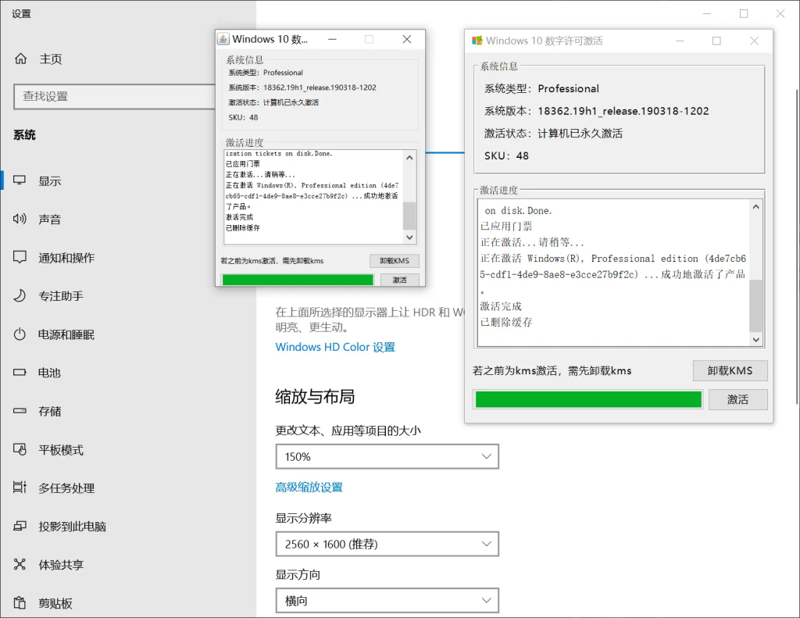This screenshot has height=618, width=800.
Task: Open the 电源和睡眠 power icon
Action: click(20, 334)
